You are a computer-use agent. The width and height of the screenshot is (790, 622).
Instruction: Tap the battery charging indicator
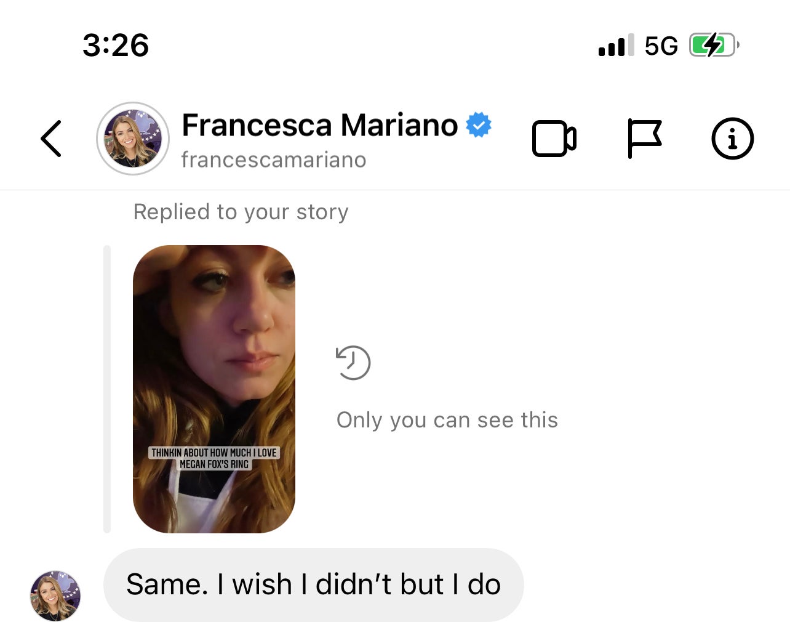coord(712,45)
